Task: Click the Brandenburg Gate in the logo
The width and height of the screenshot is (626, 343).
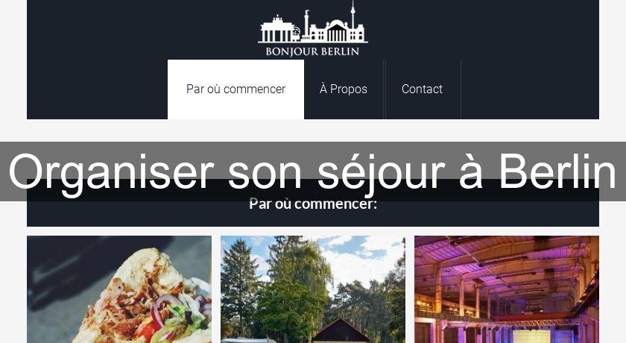Action: [x=276, y=30]
